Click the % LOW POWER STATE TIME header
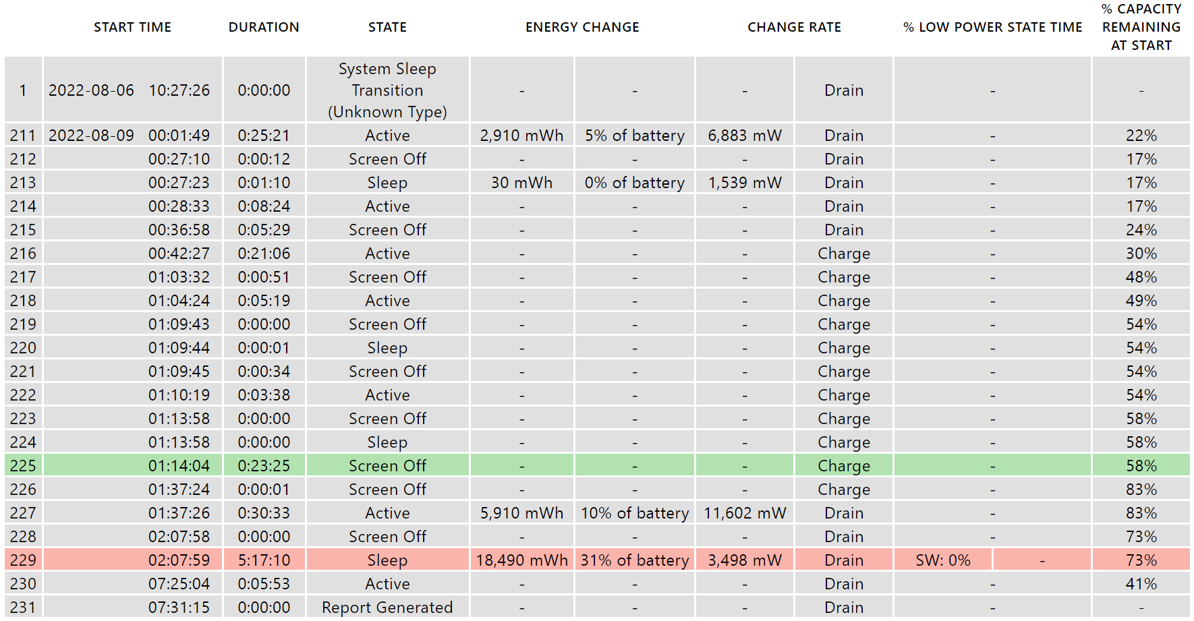This screenshot has height=621, width=1194. click(992, 27)
